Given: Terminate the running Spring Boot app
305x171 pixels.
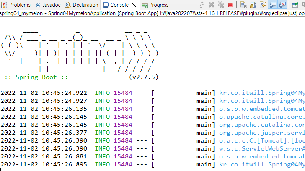Looking at the screenshot, I should [x=230, y=5].
